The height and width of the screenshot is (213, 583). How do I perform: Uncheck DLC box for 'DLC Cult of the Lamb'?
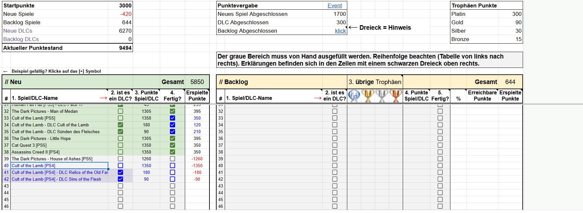[120, 125]
